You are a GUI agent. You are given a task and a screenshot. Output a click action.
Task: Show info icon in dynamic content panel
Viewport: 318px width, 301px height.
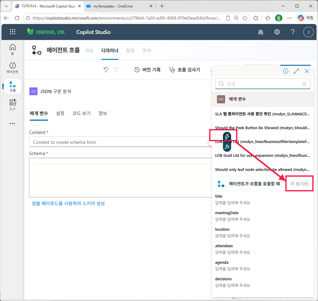(x=286, y=71)
